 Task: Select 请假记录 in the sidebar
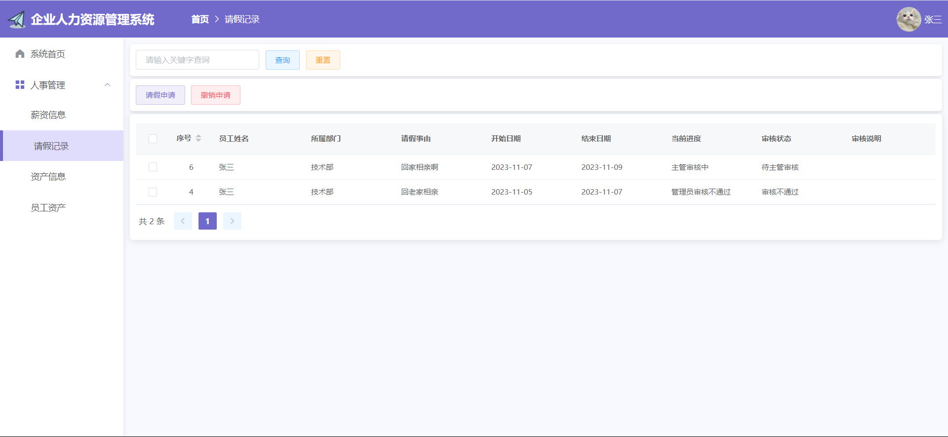click(x=62, y=146)
